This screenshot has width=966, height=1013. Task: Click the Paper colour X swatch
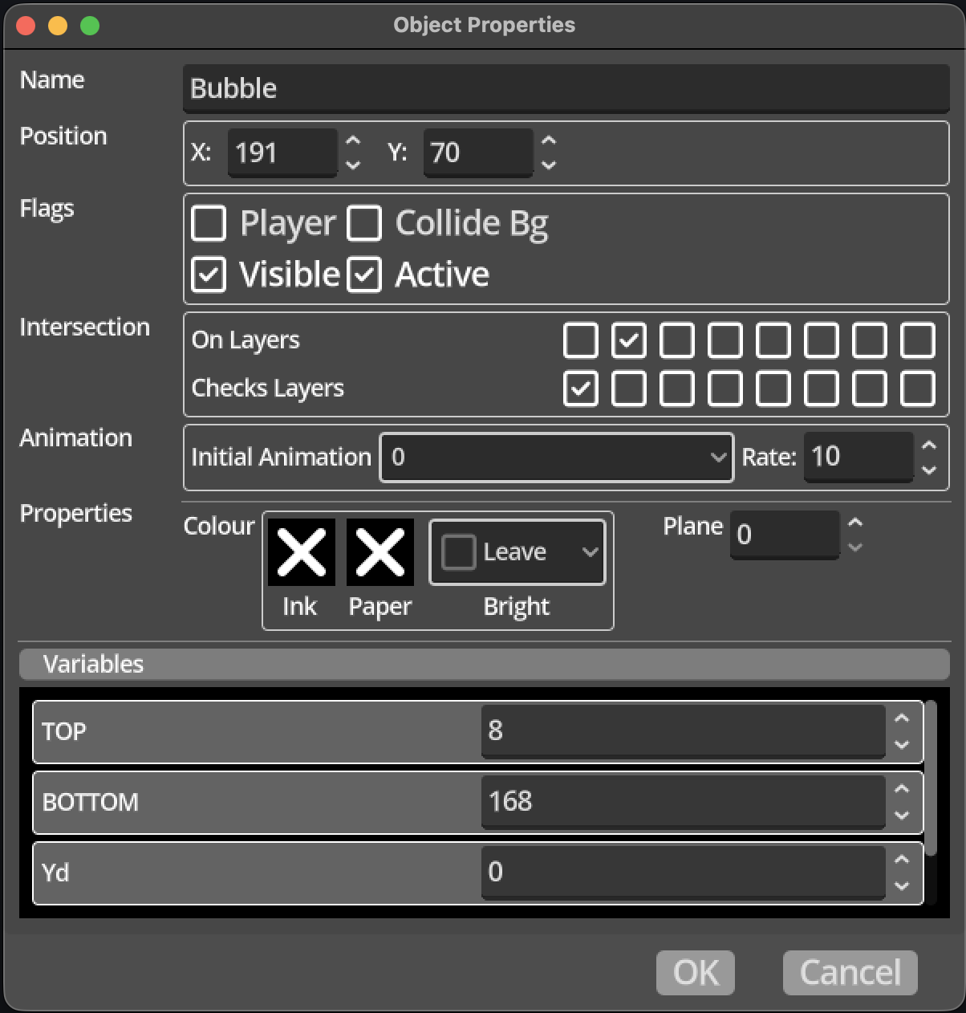click(379, 551)
